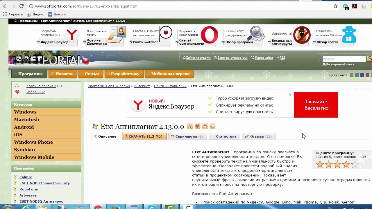Go back with the browser back arrow
Screen dimensions: 372x209
tap(5, 6)
